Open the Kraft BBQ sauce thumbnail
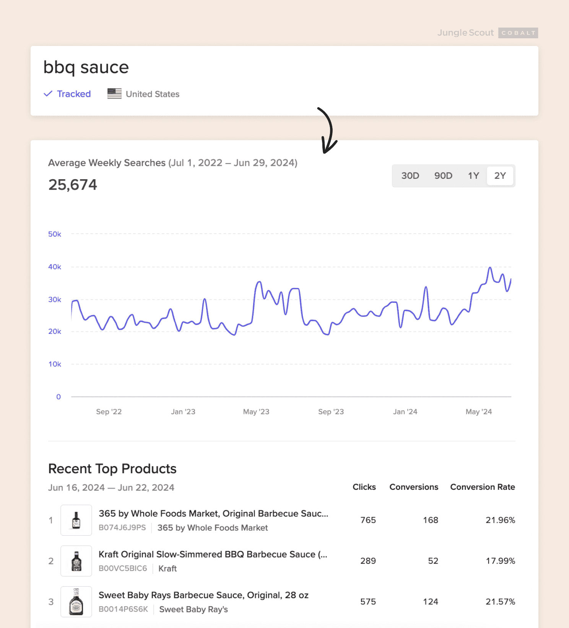 point(76,561)
